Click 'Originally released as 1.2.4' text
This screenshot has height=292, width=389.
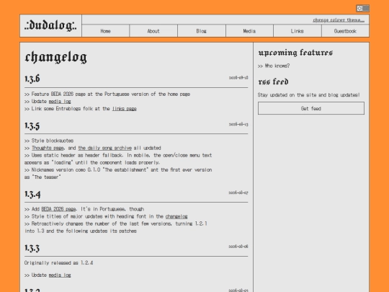[59, 262]
